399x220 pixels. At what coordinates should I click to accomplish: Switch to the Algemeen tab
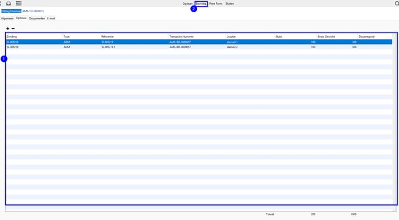(x=7, y=19)
